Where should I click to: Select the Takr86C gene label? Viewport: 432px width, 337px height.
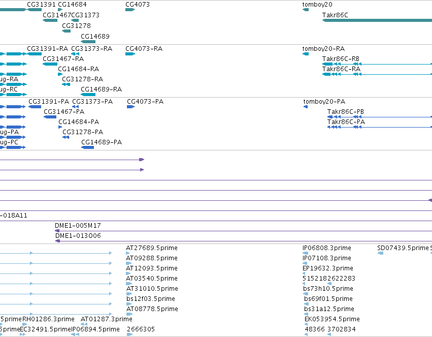pos(335,15)
